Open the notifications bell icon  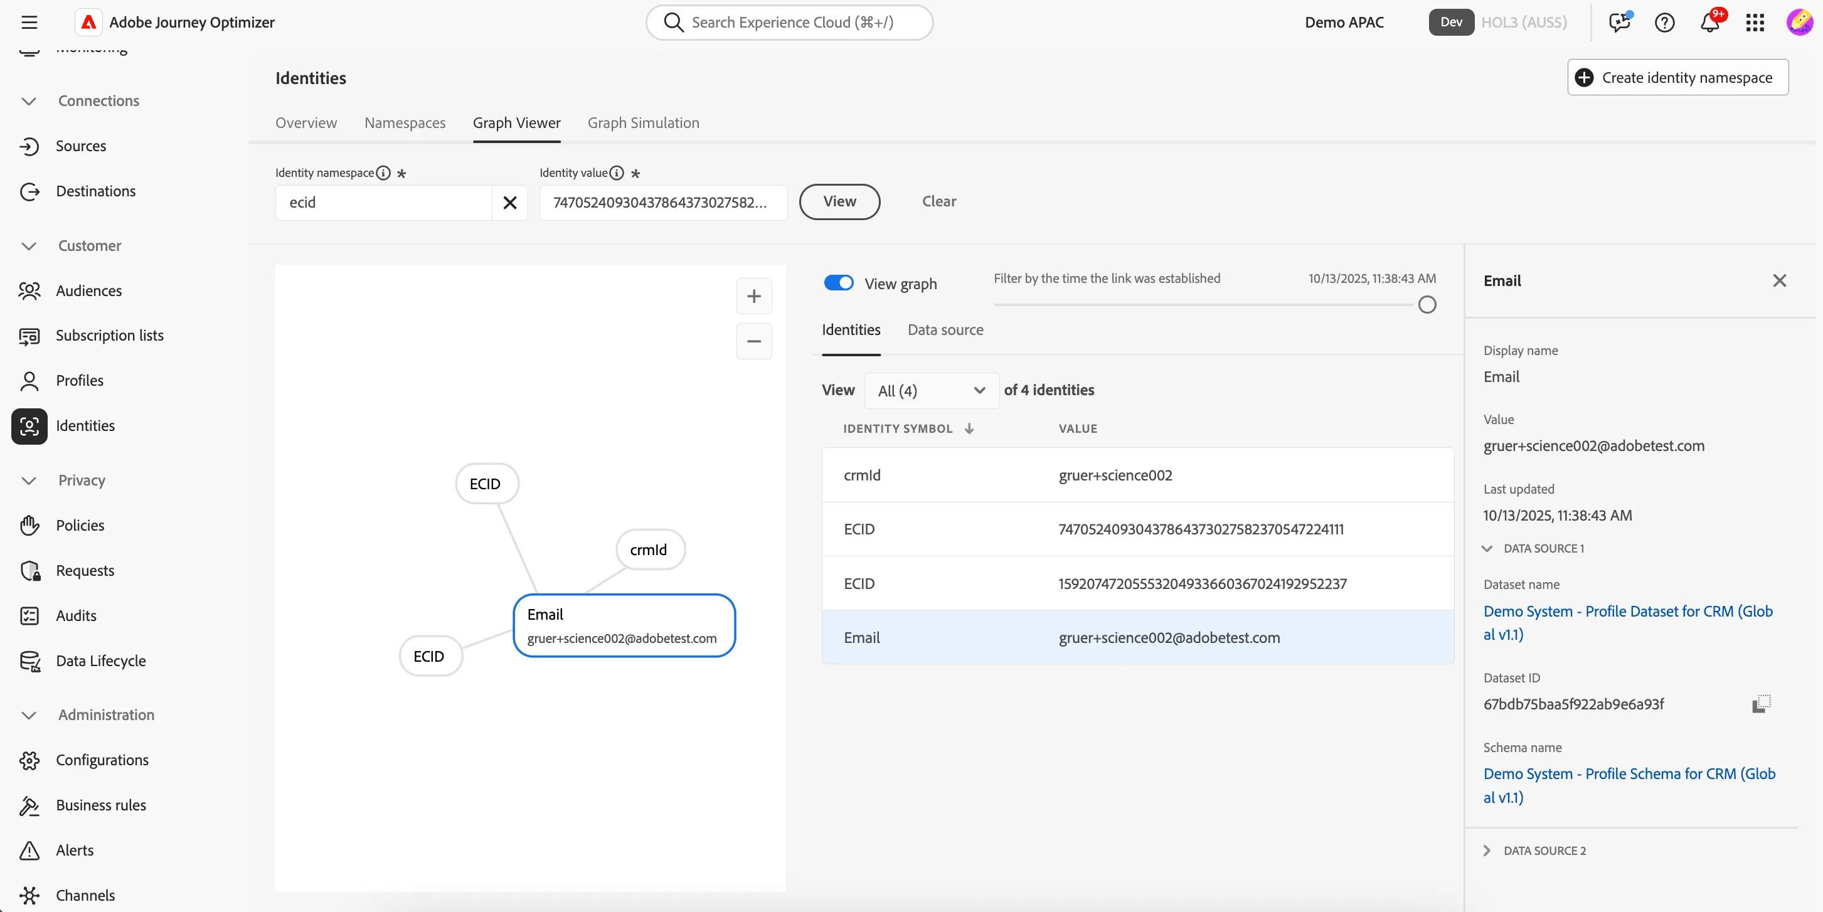pyautogui.click(x=1710, y=23)
